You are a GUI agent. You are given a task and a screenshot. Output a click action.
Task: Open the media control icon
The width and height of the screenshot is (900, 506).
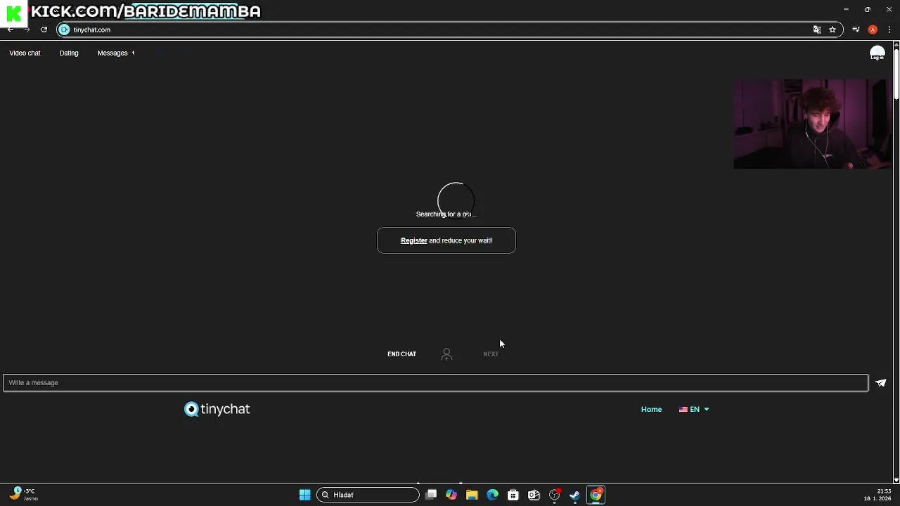[x=856, y=30]
